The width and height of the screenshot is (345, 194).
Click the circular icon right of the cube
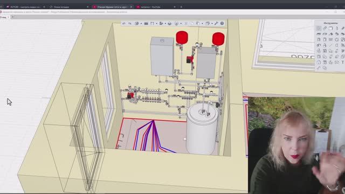coord(176,24)
